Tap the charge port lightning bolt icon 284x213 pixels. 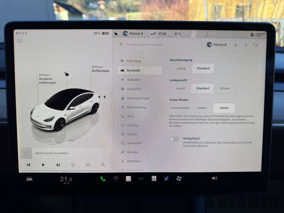[x=105, y=97]
